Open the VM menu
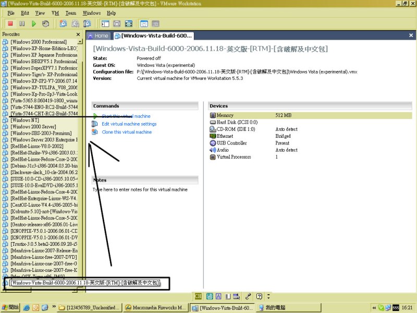Image resolution: width=417 pixels, height=313 pixels. coord(55,13)
